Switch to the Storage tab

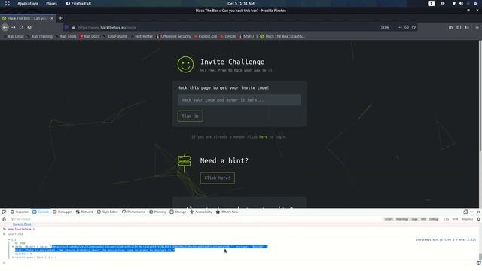tap(178, 212)
